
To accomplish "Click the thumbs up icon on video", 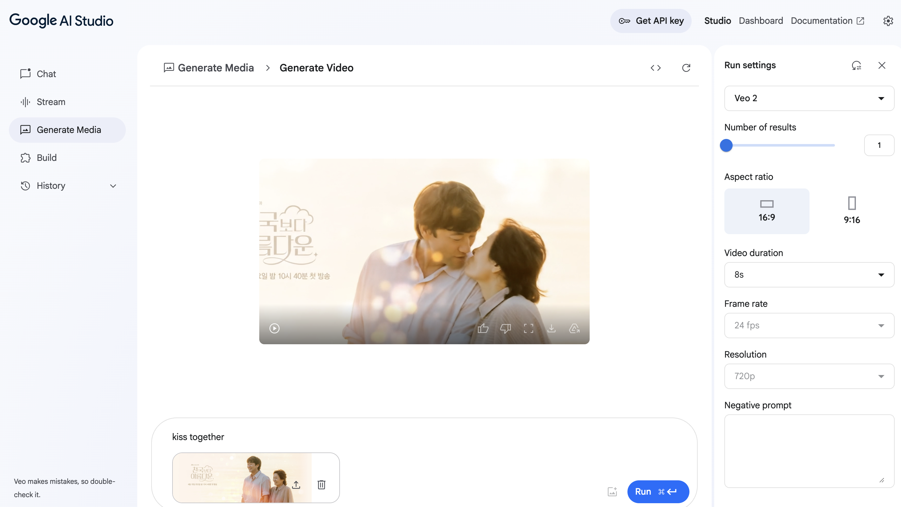I will click(x=483, y=328).
